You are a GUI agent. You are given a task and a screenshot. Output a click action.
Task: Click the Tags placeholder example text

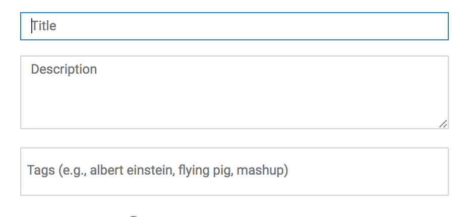click(157, 171)
